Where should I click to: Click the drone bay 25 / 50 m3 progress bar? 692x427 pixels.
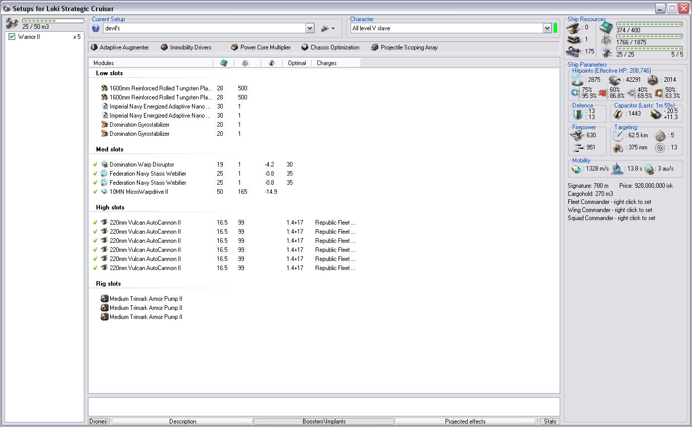point(53,21)
